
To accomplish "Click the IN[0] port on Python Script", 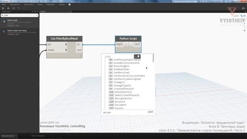I will pos(119,44).
